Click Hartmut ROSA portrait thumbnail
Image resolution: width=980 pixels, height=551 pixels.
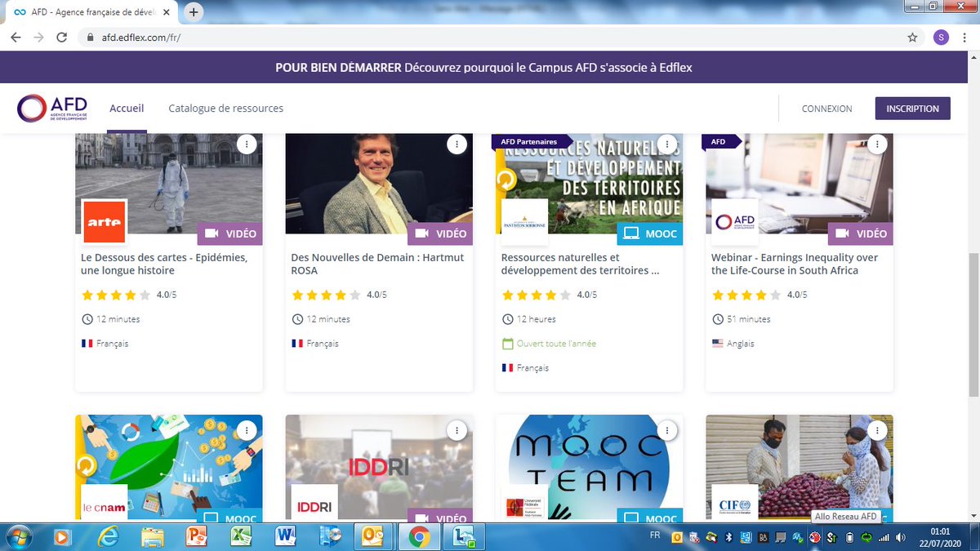[x=379, y=184]
